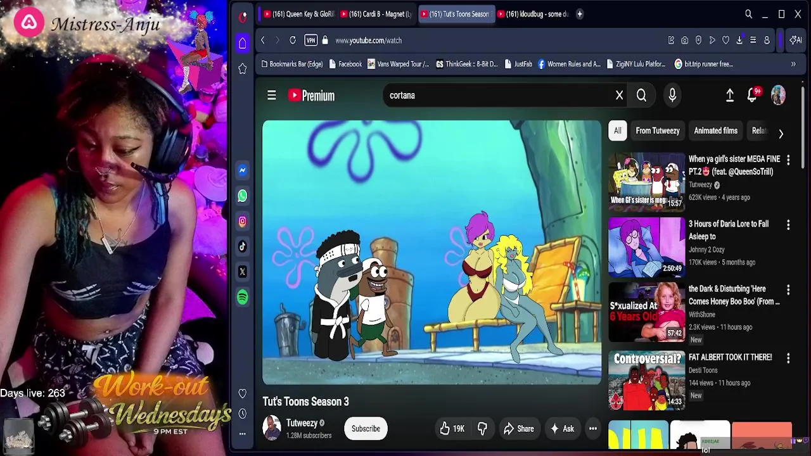
Task: Start voice search microphone
Action: [672, 96]
